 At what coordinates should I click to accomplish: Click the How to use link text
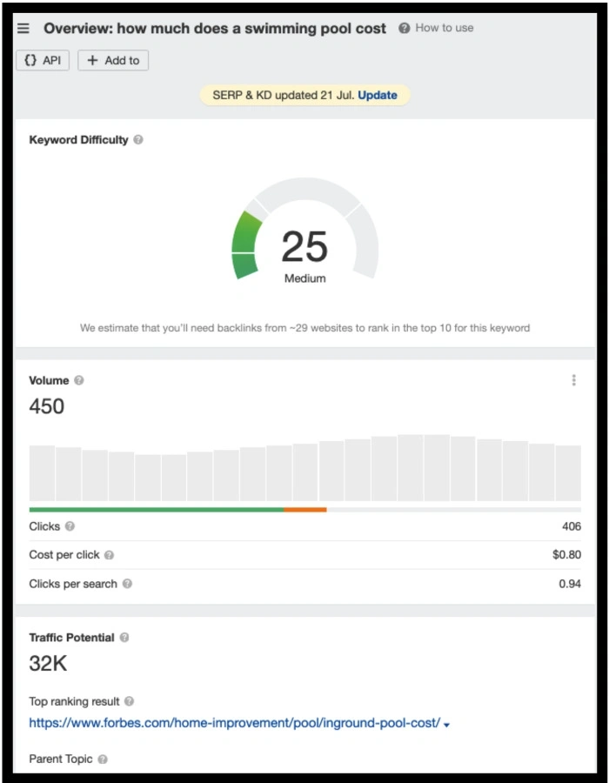(445, 28)
